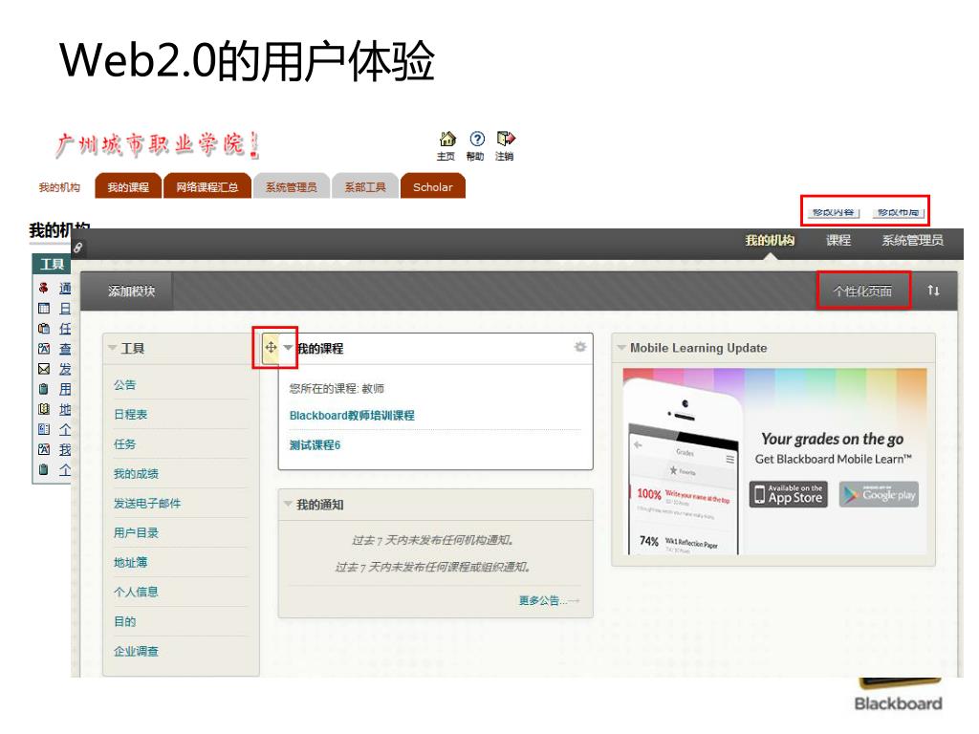
Task: Open the 系部工具 tab
Action: 365,186
